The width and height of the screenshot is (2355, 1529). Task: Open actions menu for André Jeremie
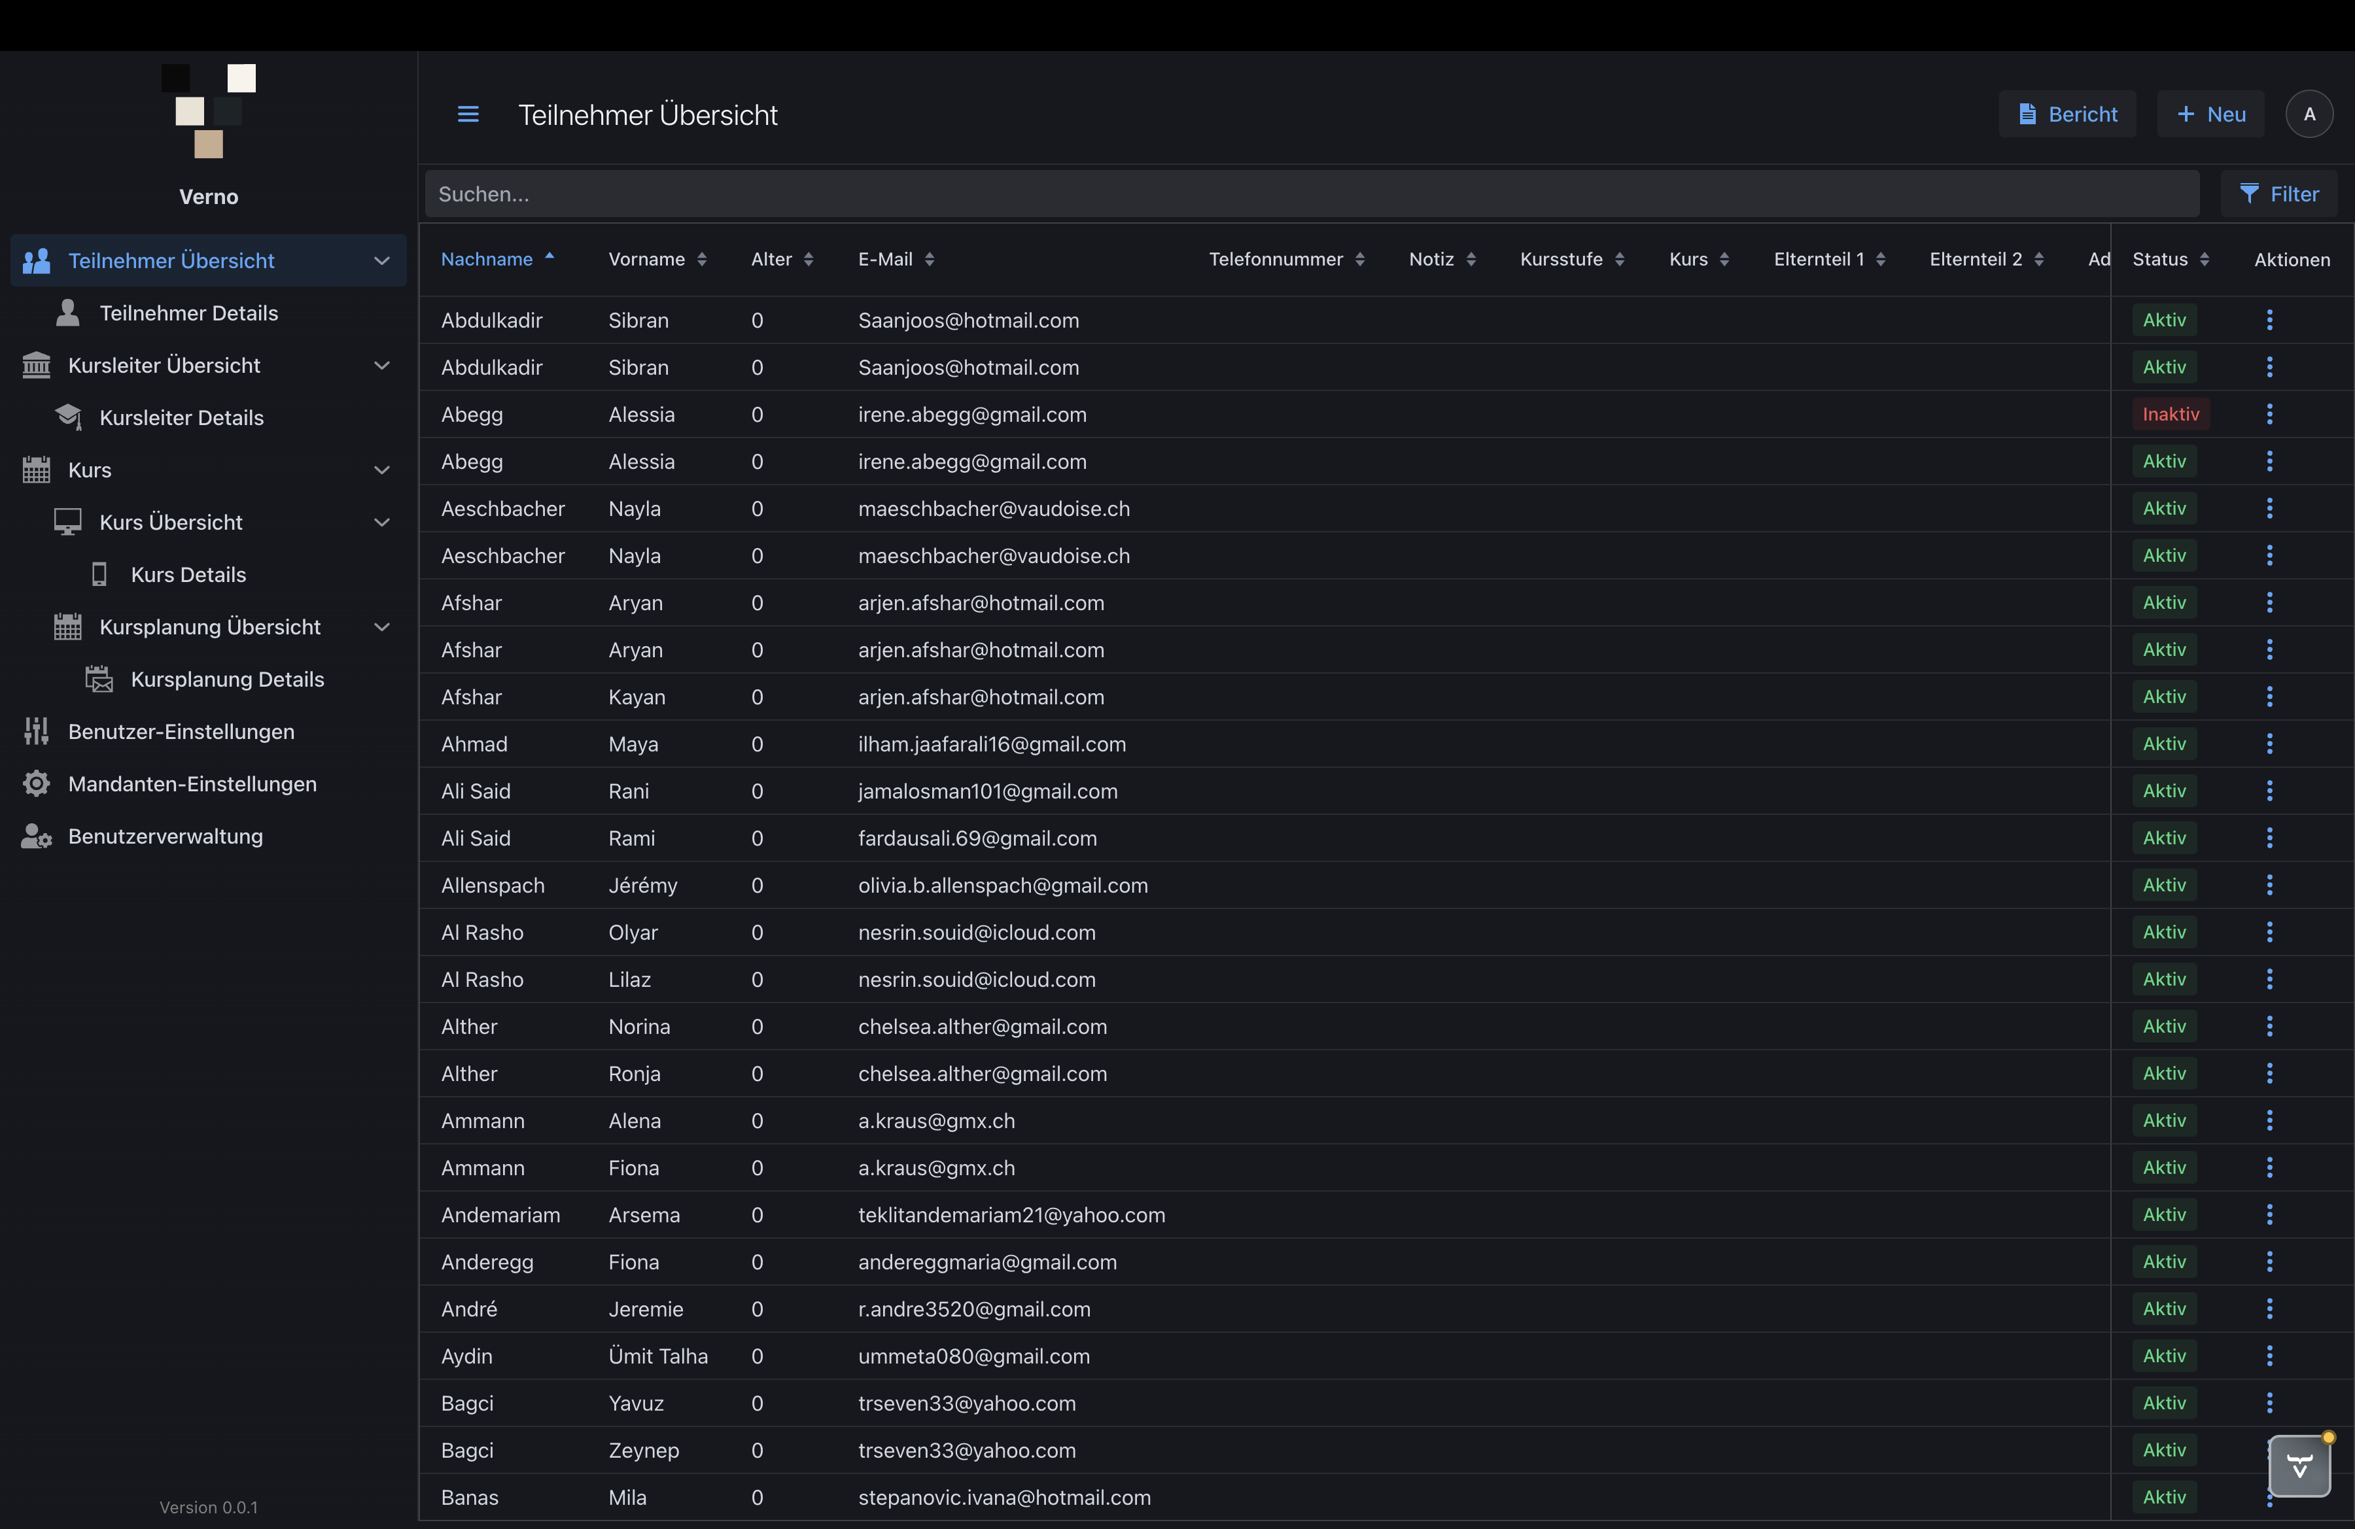(2269, 1309)
